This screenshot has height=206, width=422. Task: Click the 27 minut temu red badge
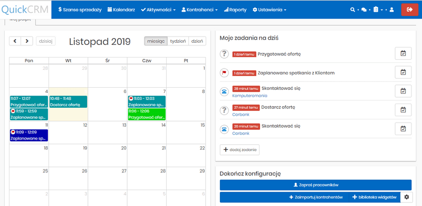coord(246,107)
